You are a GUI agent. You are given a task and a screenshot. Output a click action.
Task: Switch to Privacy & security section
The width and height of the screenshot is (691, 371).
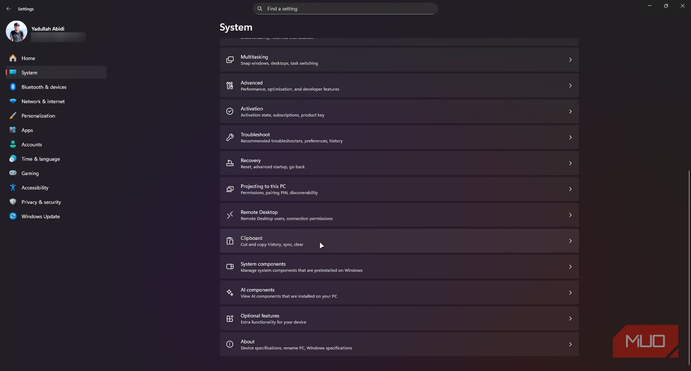[56, 202]
